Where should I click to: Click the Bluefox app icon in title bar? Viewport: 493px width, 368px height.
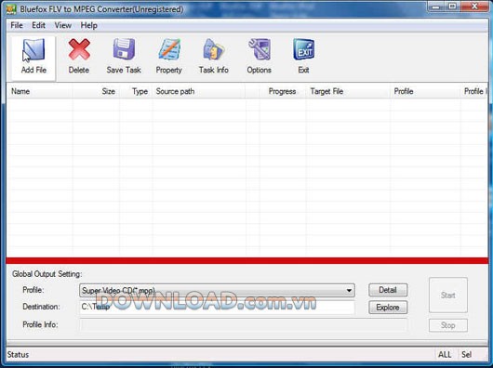click(11, 9)
